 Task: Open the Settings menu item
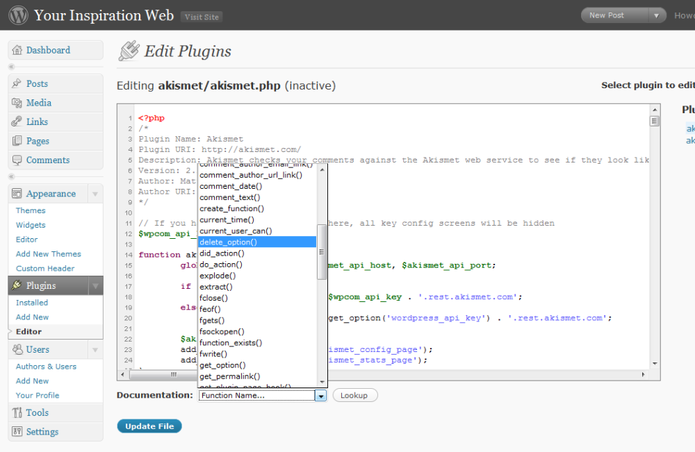(x=56, y=432)
